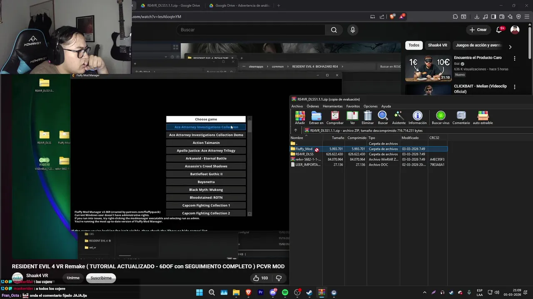Screen dimensions: 533x299
Task: Open a new browser tab
Action: click(x=279, y=5)
